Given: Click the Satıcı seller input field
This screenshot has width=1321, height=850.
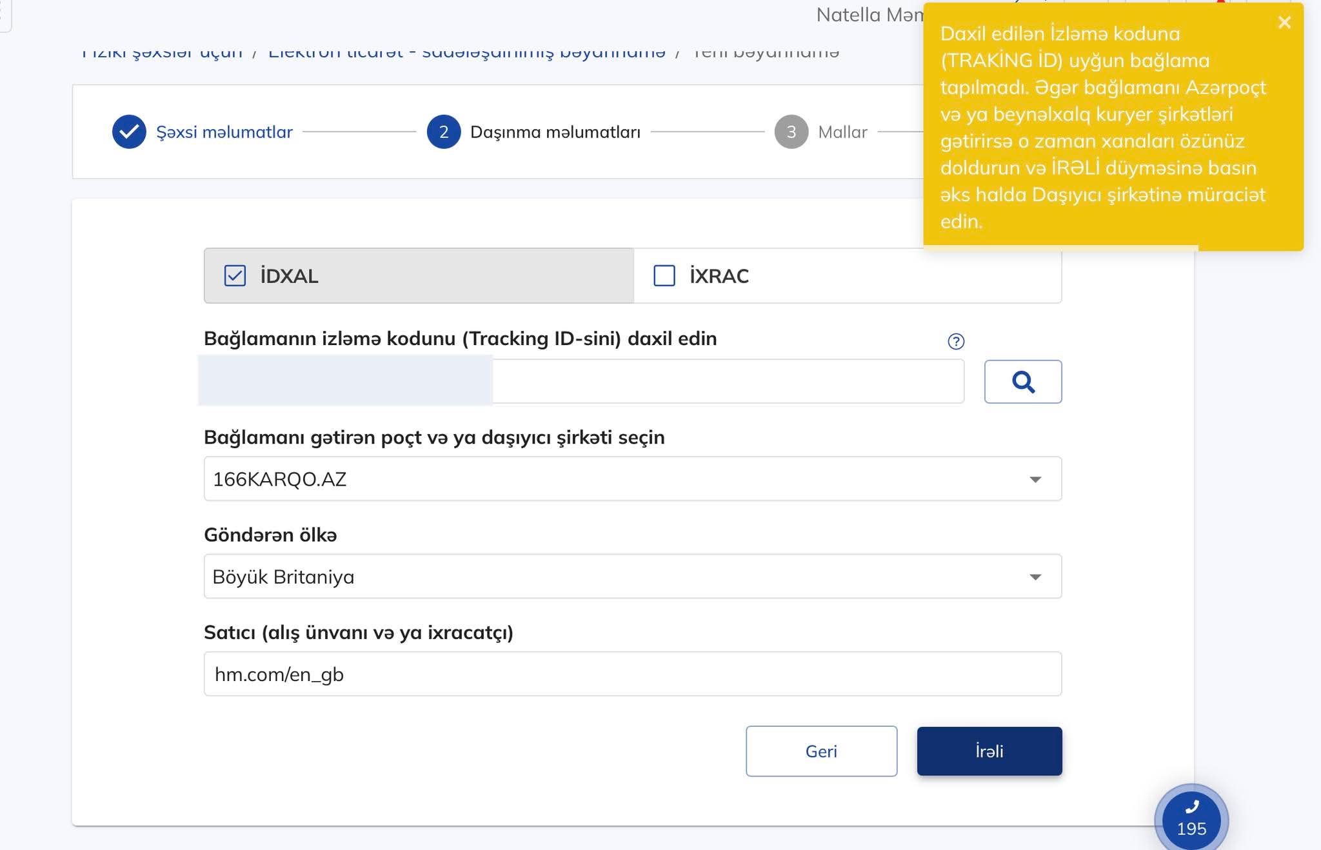Looking at the screenshot, I should click(632, 674).
